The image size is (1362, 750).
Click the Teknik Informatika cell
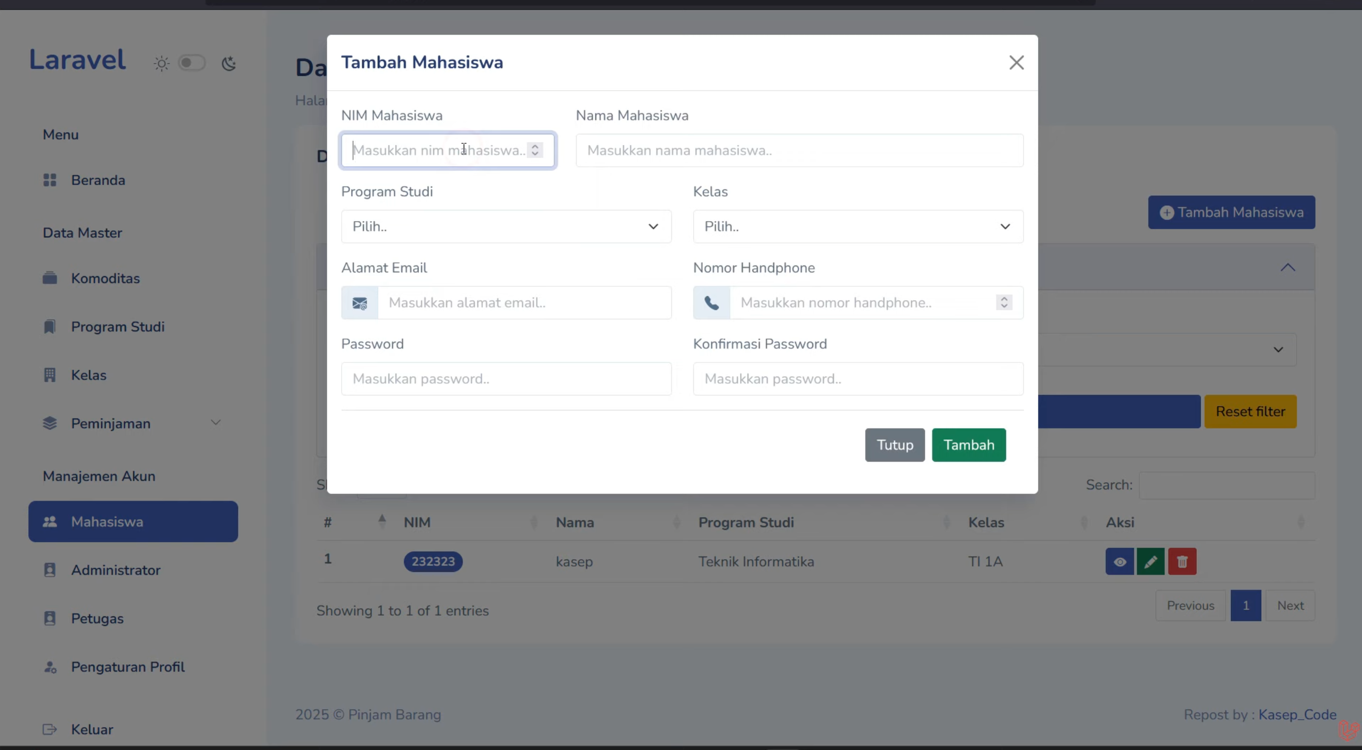click(x=756, y=562)
